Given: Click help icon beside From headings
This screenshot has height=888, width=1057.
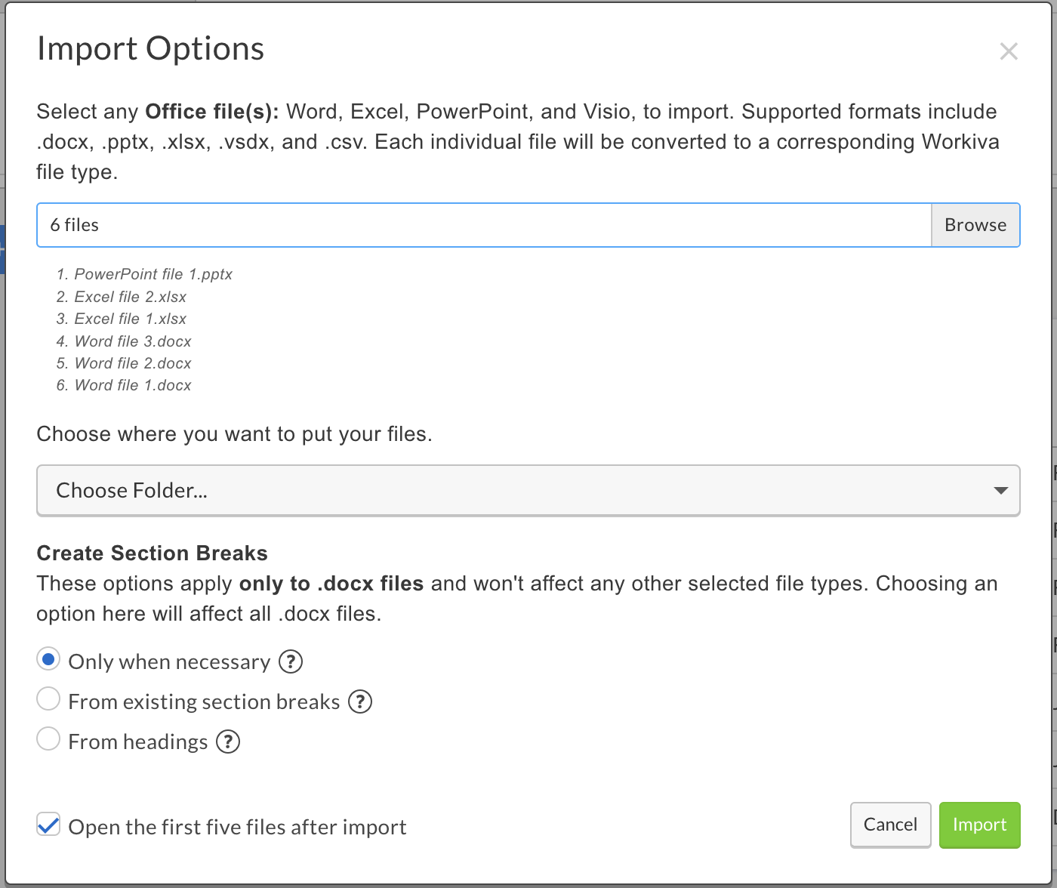Looking at the screenshot, I should [228, 742].
